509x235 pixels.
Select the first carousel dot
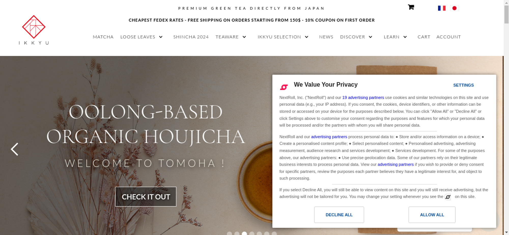click(229, 233)
